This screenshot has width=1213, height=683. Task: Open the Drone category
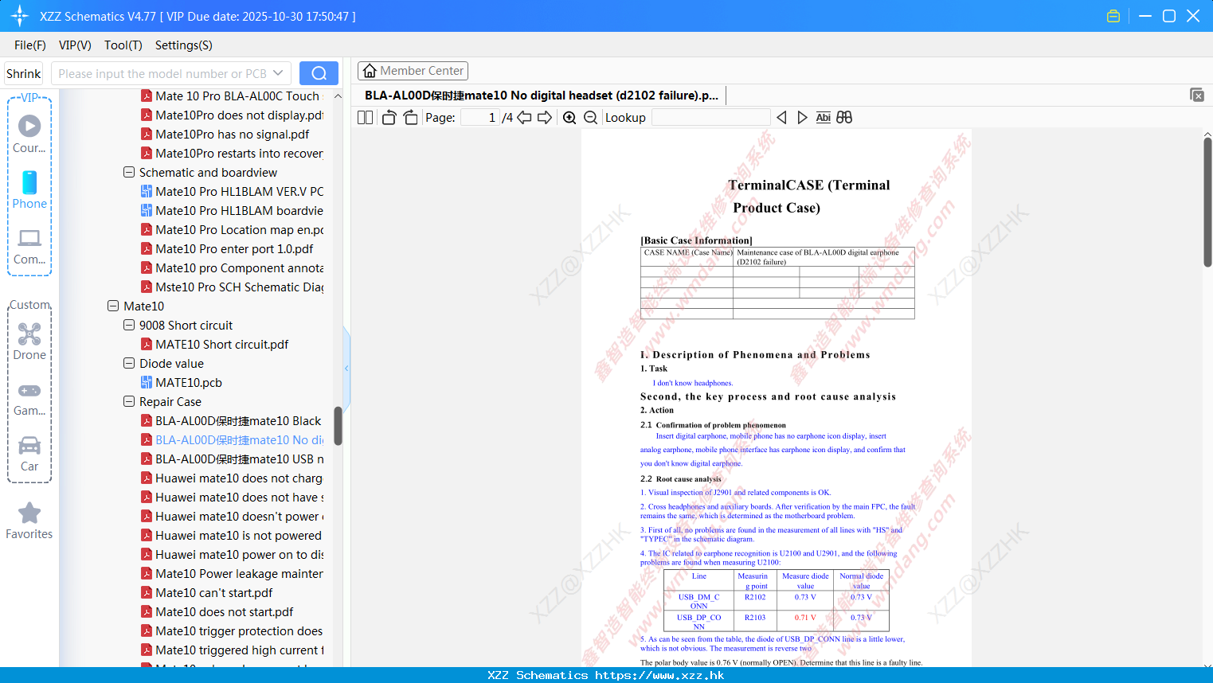29,341
